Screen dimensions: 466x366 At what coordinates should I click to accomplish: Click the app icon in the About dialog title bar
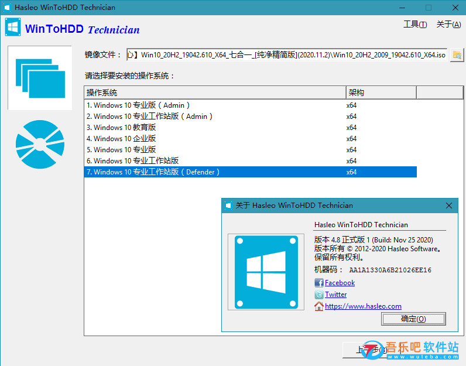click(228, 206)
